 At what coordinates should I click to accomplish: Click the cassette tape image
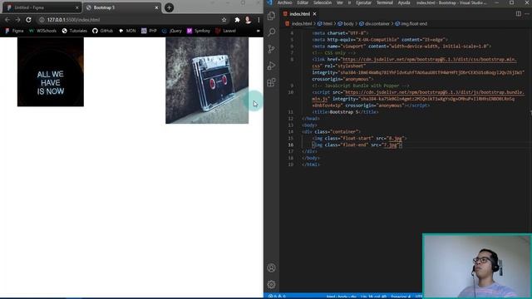(207, 81)
